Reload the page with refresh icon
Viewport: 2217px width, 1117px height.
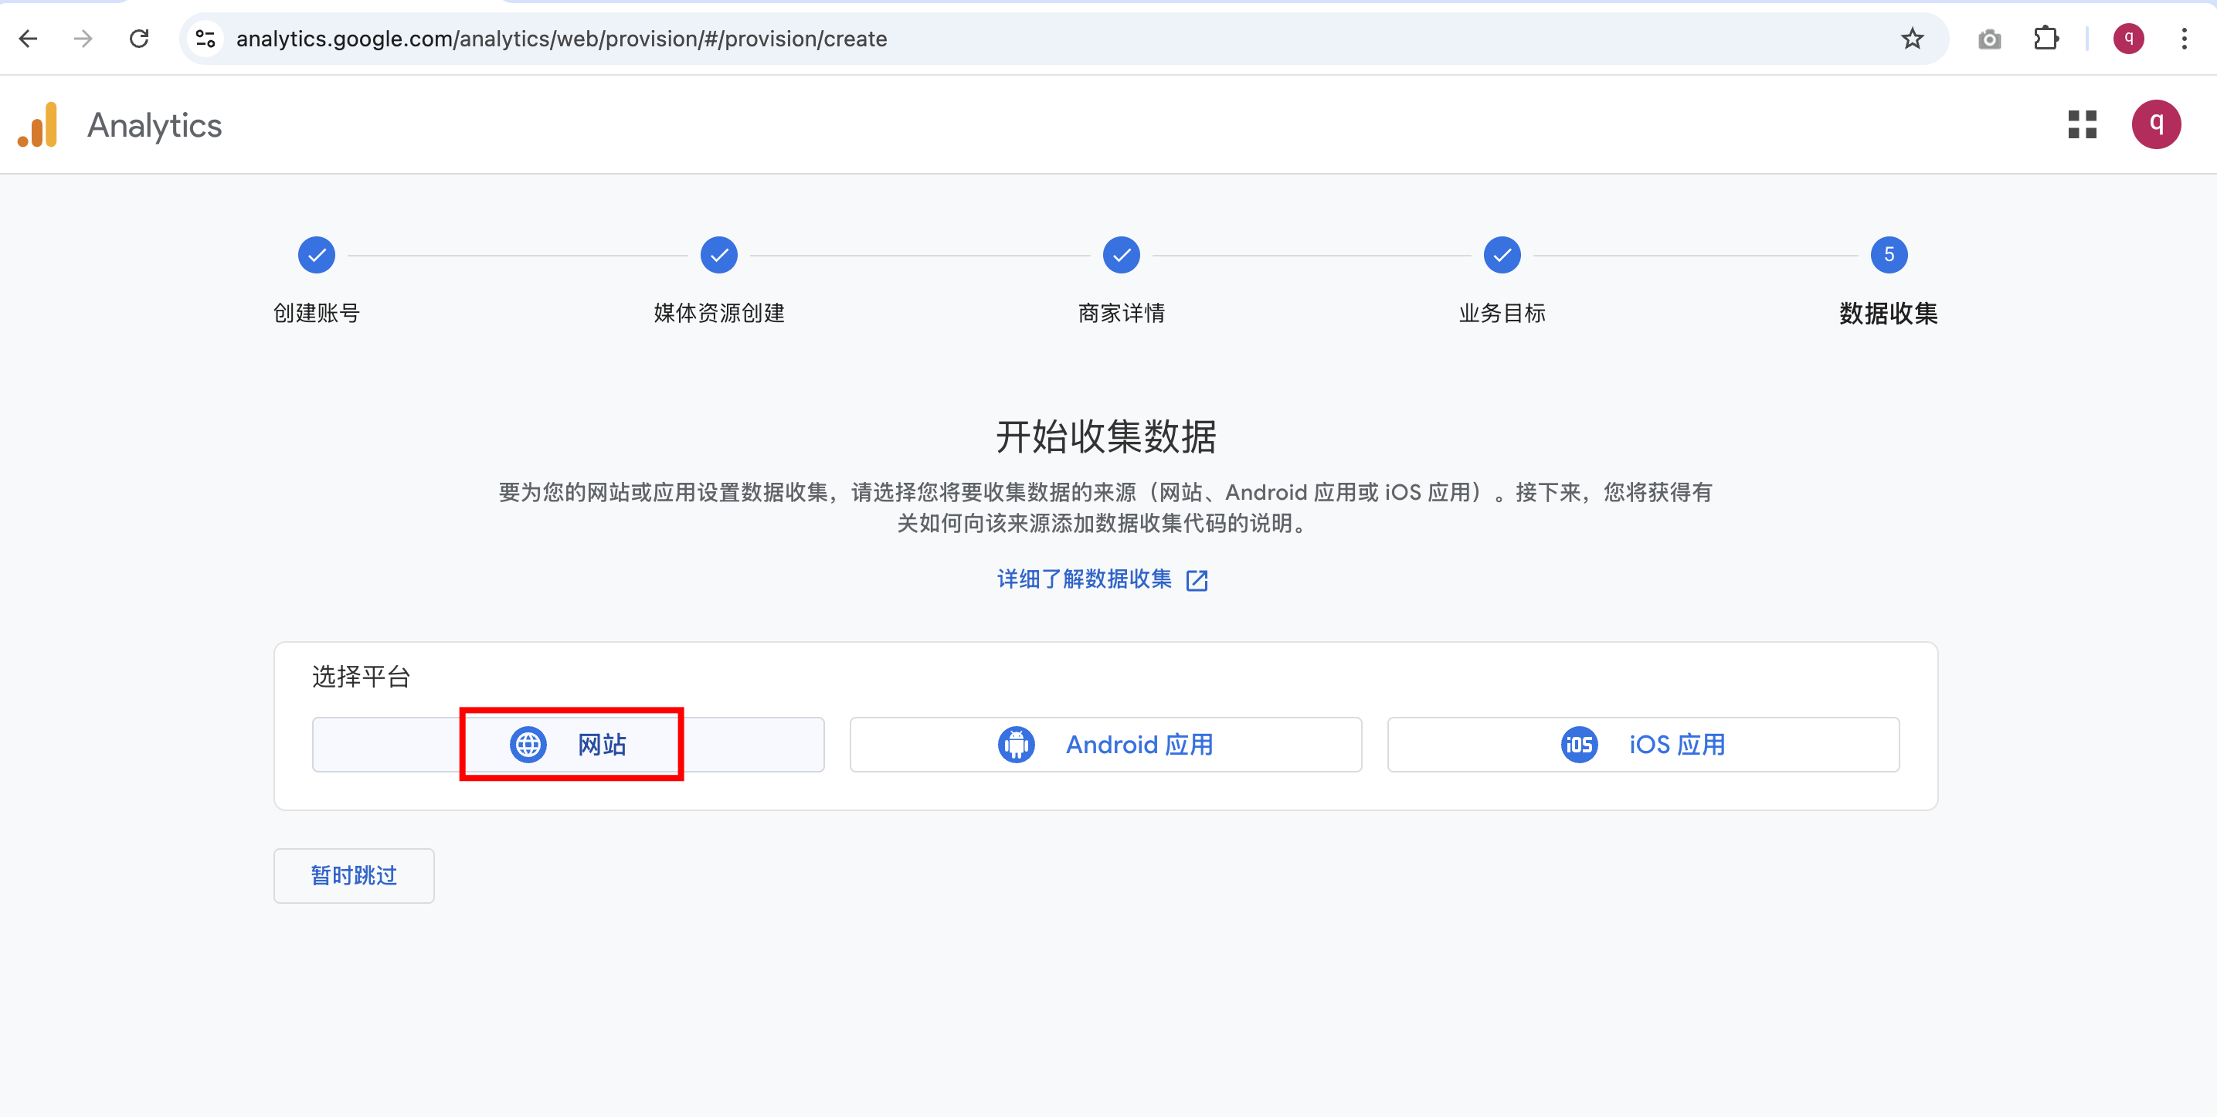pyautogui.click(x=138, y=39)
